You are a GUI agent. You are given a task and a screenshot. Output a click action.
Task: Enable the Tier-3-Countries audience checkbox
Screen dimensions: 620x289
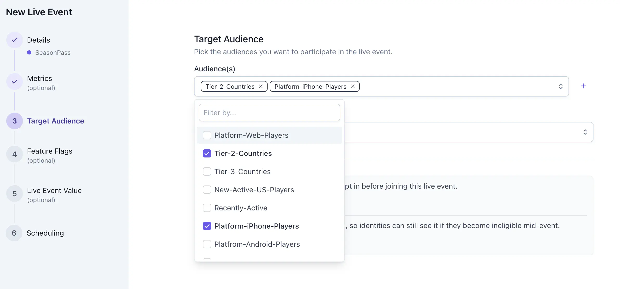[x=207, y=171]
